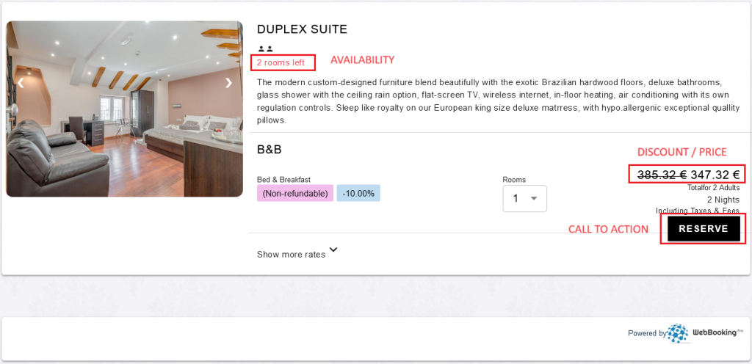Click the two-guest occupancy icon
This screenshot has width=752, height=364.
point(265,49)
